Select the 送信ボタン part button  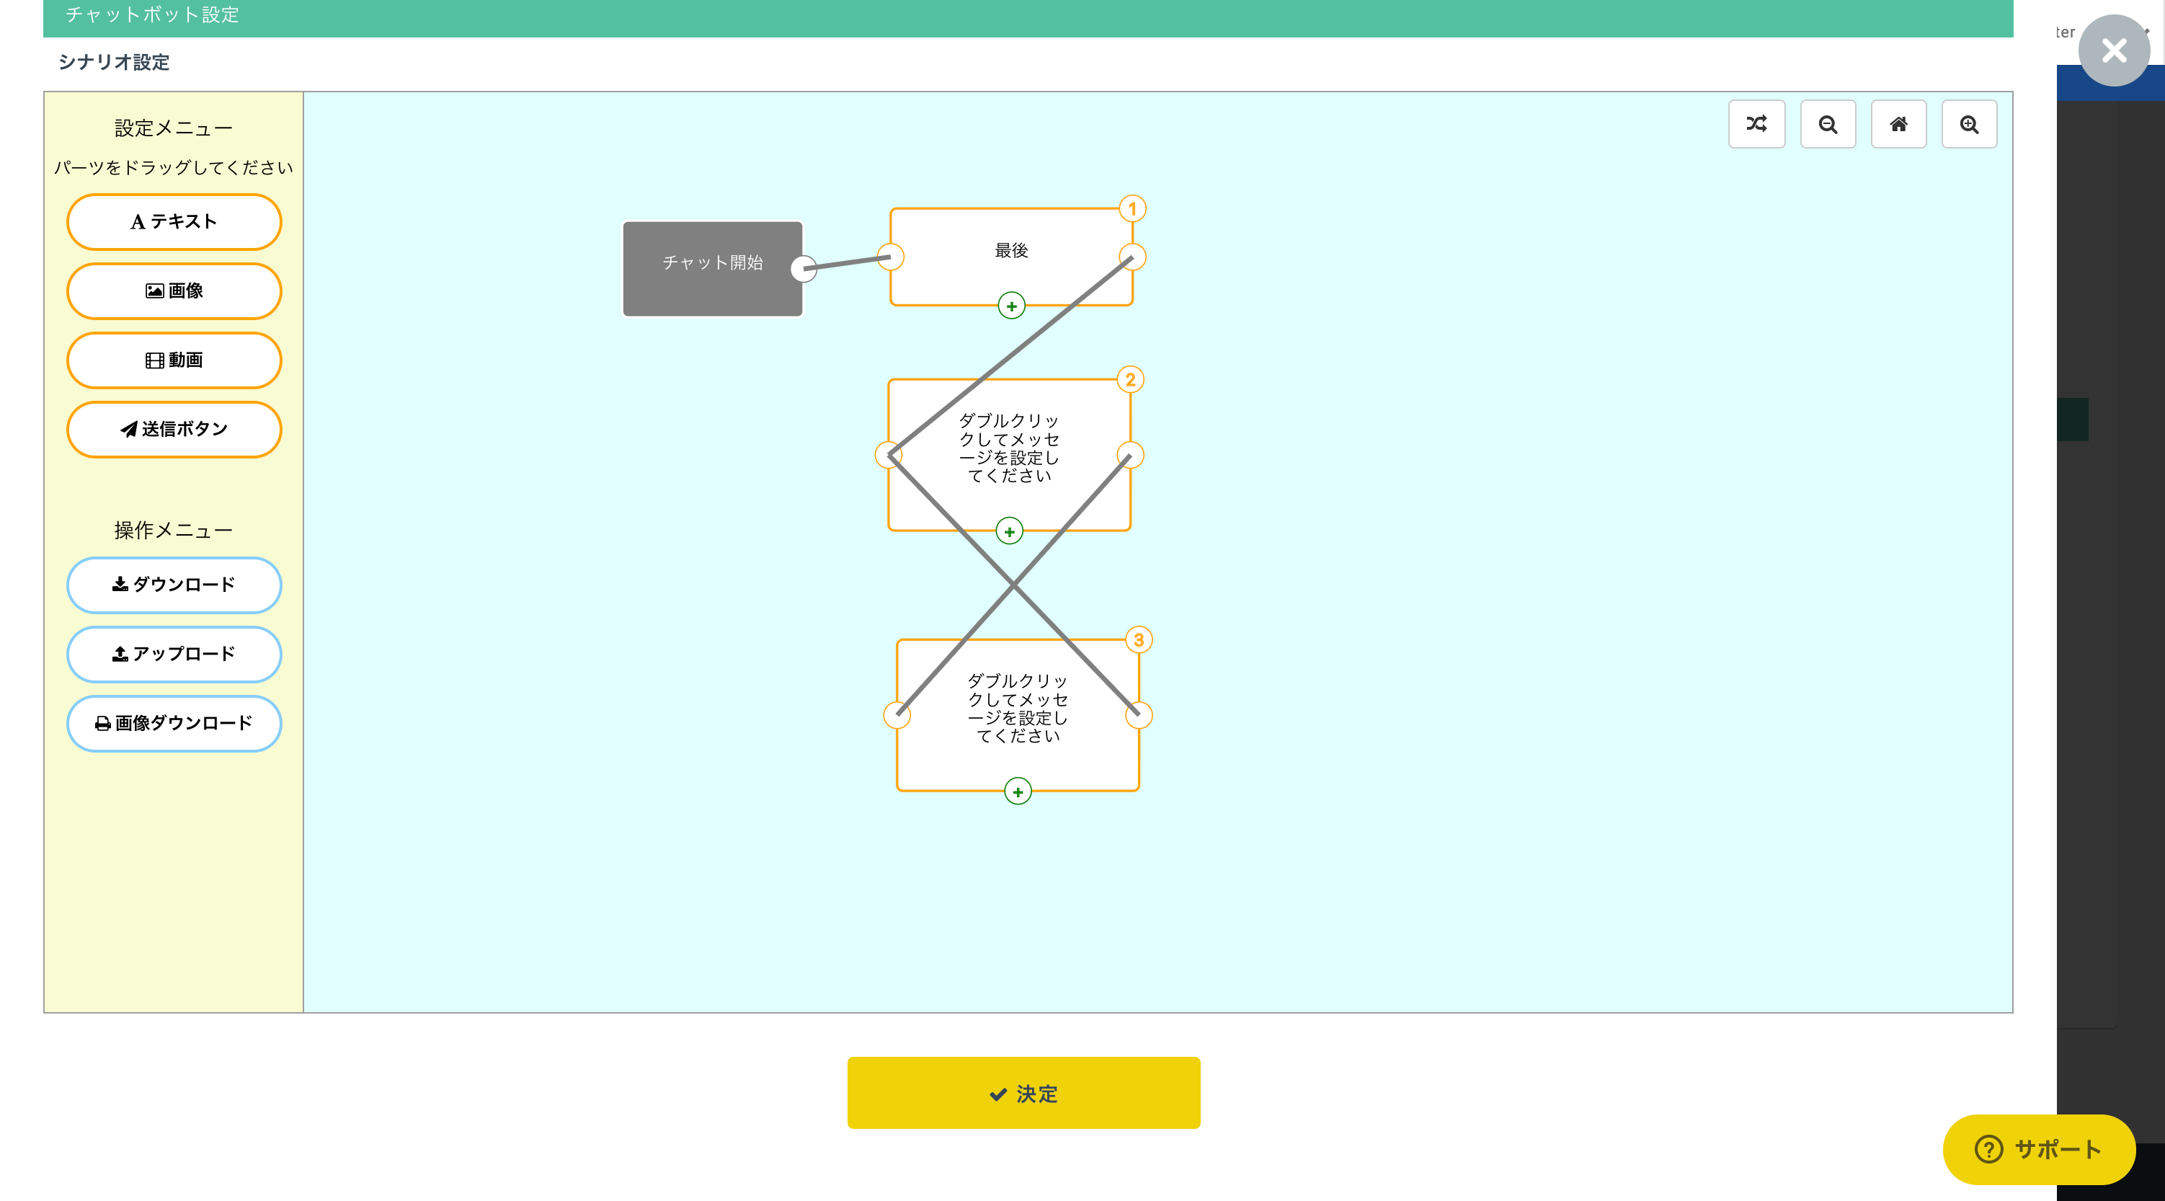coord(174,430)
